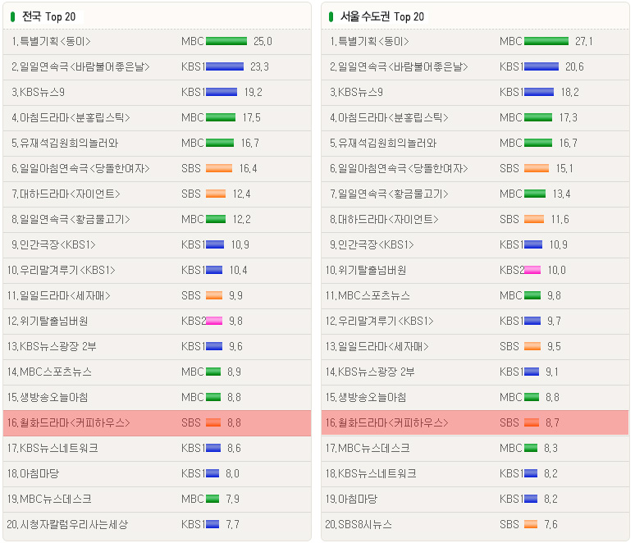635x543 pixels.
Task: Click '7.대하드라마<자이언트>' row title
Action: click(x=66, y=194)
